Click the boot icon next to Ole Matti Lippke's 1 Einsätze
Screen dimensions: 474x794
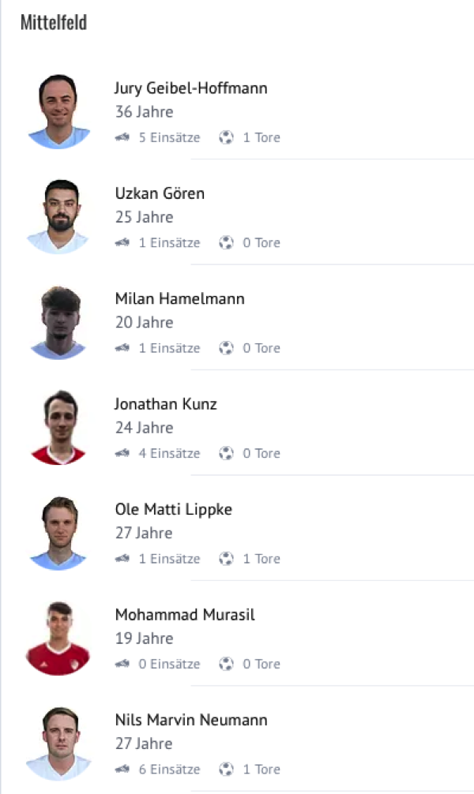pyautogui.click(x=122, y=559)
